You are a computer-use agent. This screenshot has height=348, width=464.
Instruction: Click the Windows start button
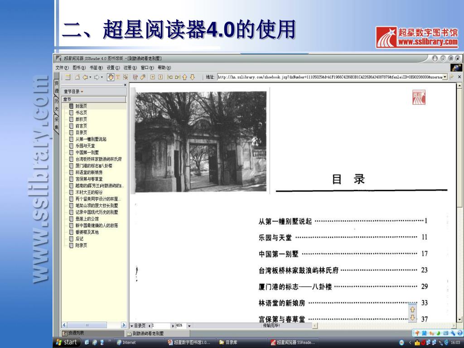click(x=68, y=343)
